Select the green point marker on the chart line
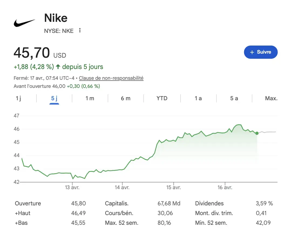 coord(256,133)
